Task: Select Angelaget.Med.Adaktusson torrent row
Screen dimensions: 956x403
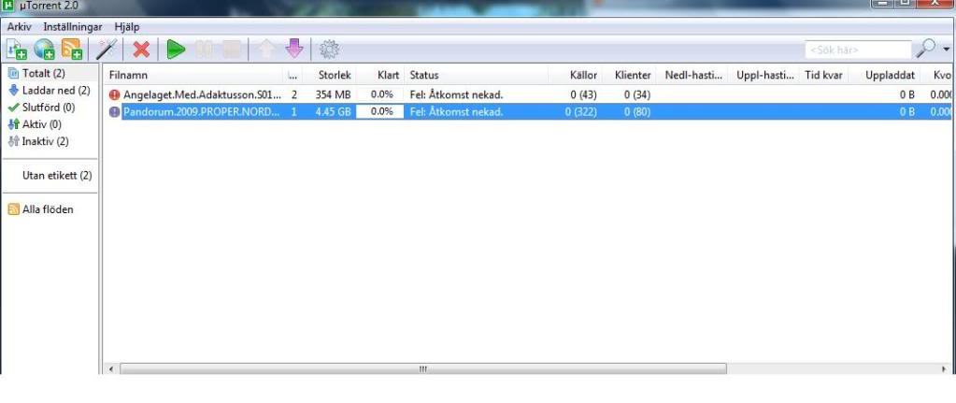Action: [527, 95]
